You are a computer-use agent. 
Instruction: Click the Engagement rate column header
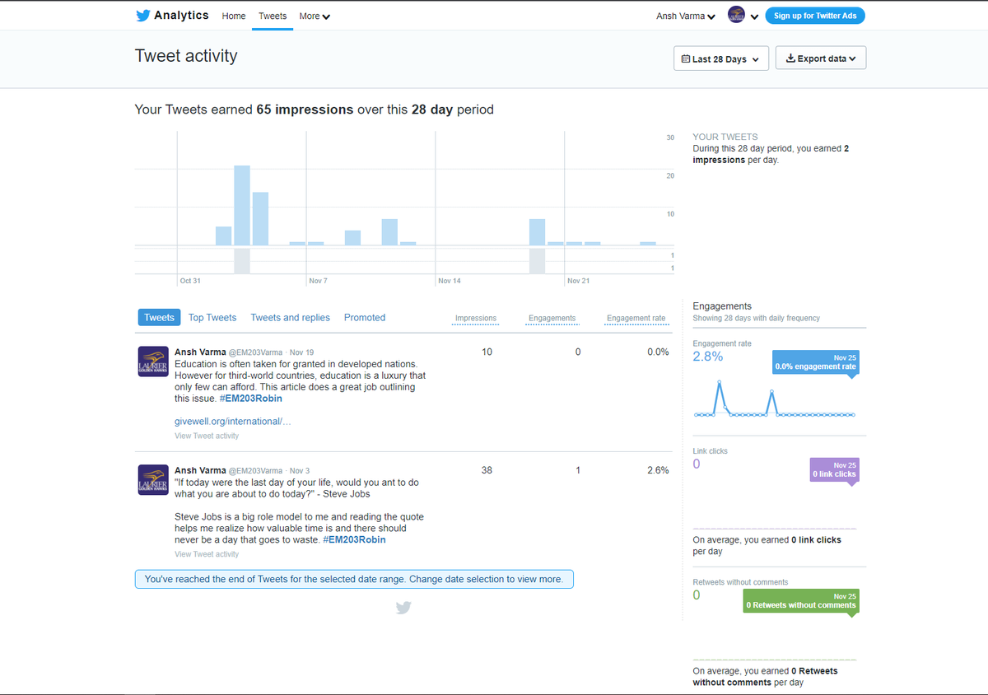pos(636,318)
